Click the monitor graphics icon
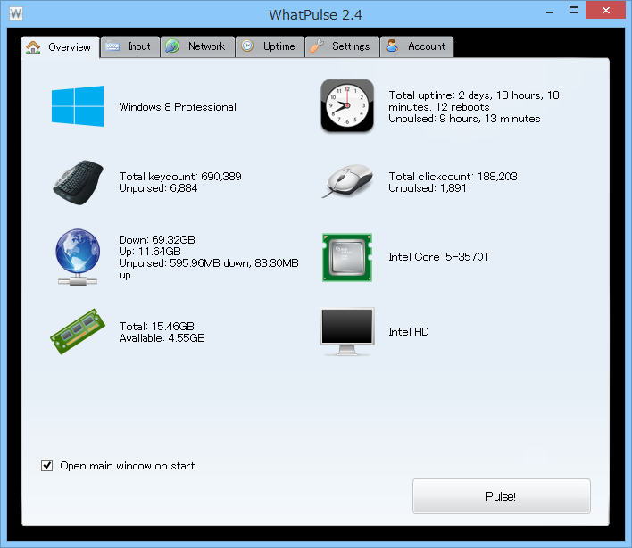This screenshot has height=548, width=632. 347,332
